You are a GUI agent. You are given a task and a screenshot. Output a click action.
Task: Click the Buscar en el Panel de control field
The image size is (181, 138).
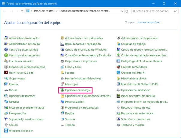[155, 11]
